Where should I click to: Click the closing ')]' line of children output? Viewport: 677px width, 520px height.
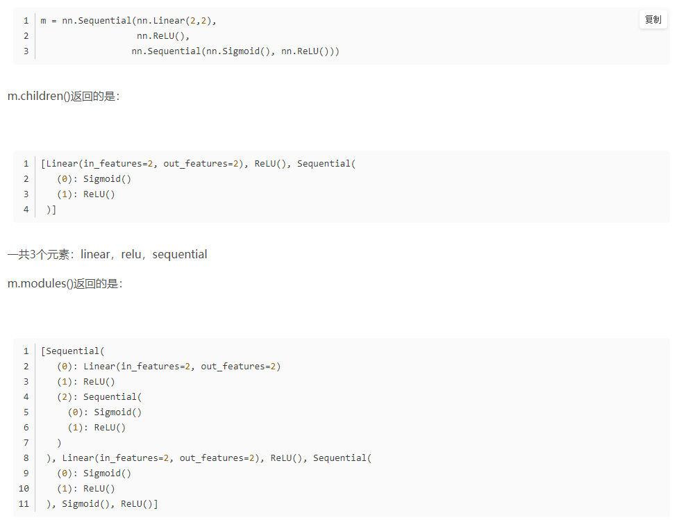click(x=51, y=209)
